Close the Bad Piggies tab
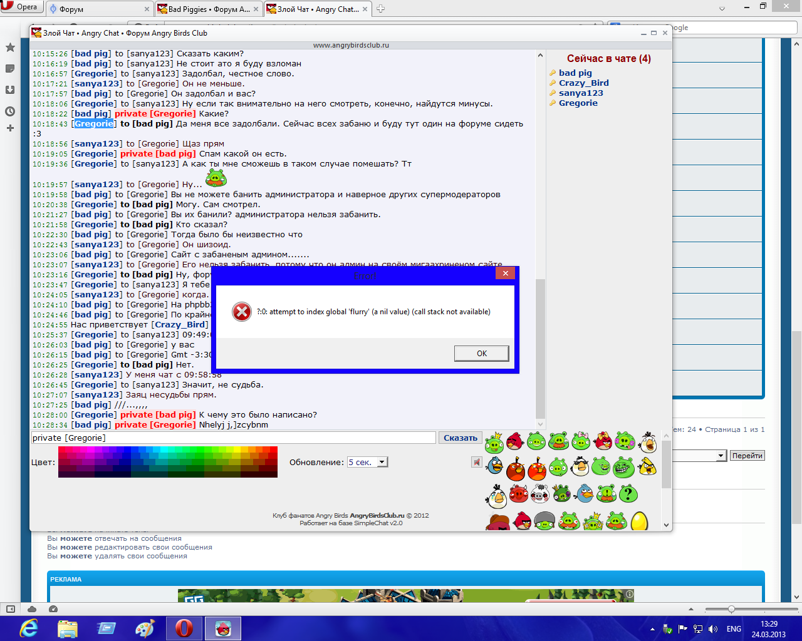The width and height of the screenshot is (802, 641). pos(256,9)
